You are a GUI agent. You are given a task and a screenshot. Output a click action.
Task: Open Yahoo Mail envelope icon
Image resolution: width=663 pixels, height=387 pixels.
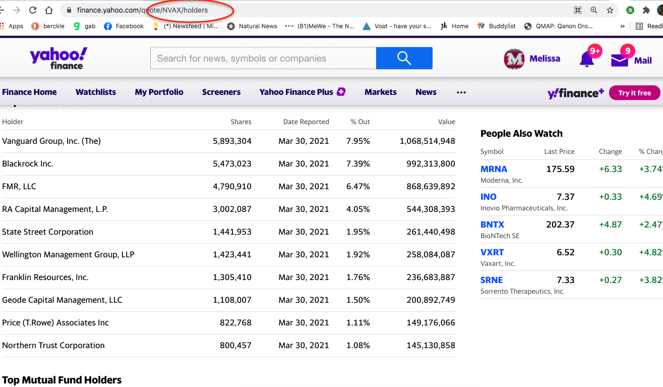pyautogui.click(x=620, y=61)
